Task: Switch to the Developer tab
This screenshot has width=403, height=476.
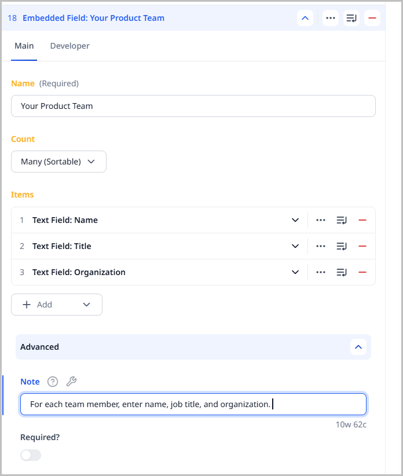Action: (x=69, y=46)
